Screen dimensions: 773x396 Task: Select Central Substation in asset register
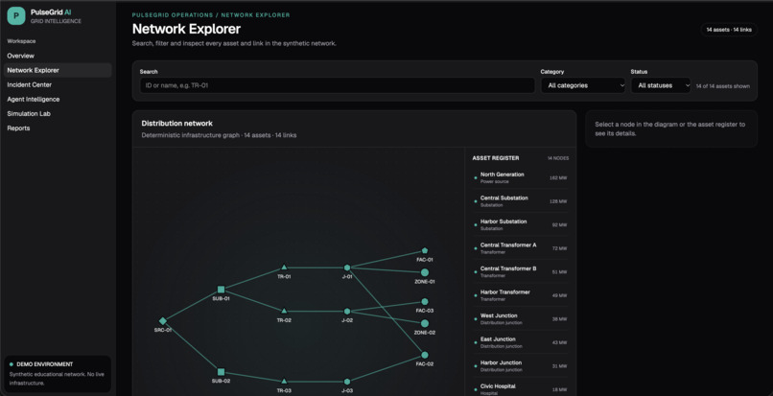pyautogui.click(x=521, y=201)
